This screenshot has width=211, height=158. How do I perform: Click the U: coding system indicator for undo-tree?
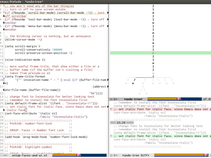pyautogui.click(x=112, y=99)
